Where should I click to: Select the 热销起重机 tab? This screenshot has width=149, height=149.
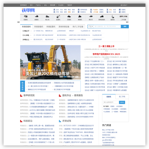pos(51,26)
